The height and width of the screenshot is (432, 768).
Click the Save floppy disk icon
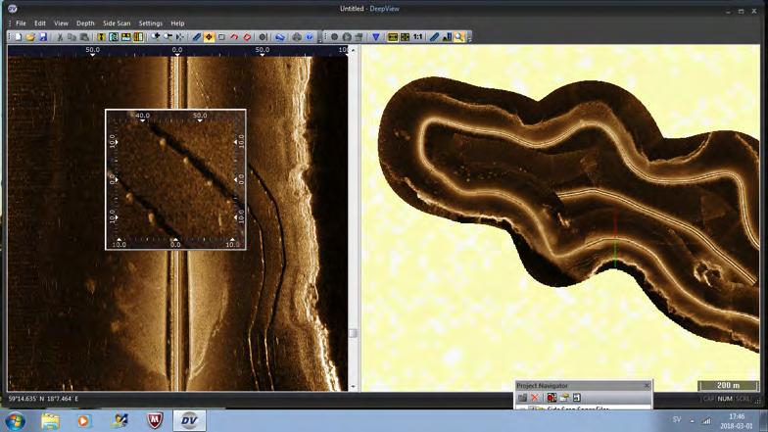(x=43, y=37)
